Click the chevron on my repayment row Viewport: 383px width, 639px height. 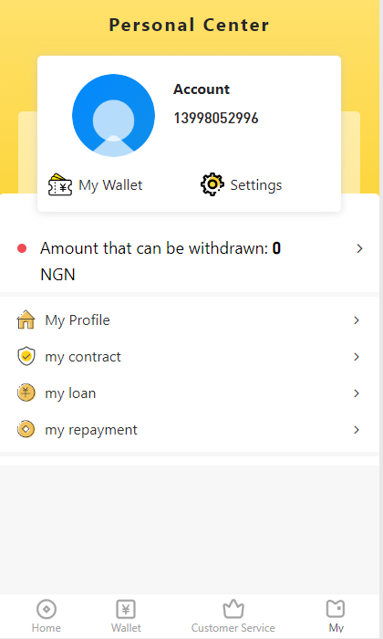click(357, 430)
